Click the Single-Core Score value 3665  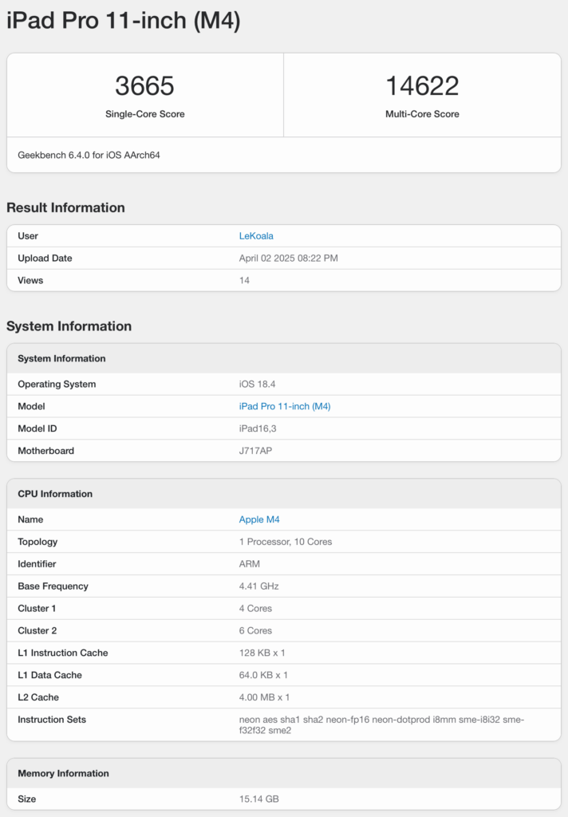pyautogui.click(x=144, y=86)
